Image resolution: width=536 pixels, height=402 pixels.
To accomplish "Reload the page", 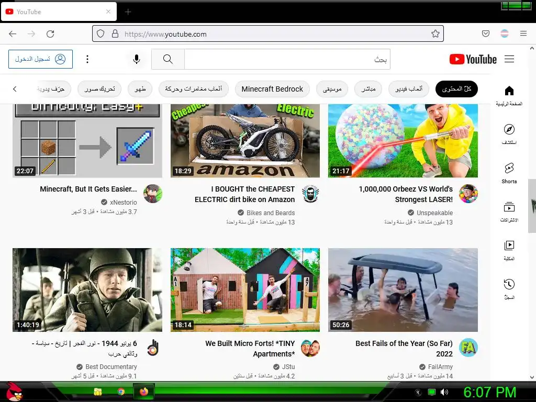I will [51, 34].
